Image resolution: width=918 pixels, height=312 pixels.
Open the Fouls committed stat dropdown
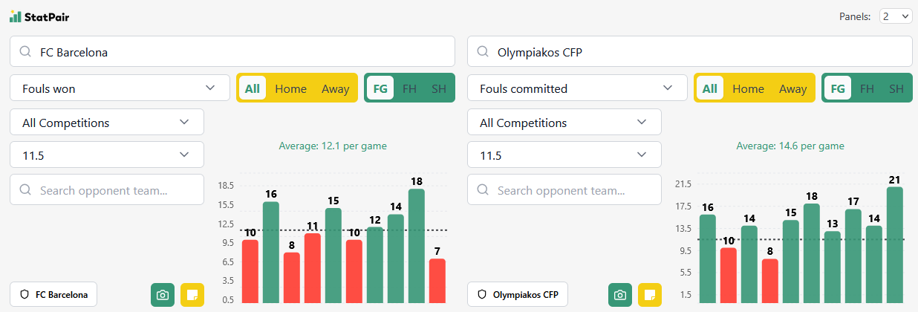[x=577, y=88]
